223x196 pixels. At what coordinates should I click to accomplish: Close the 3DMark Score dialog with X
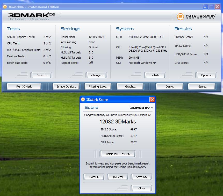(x=152, y=100)
